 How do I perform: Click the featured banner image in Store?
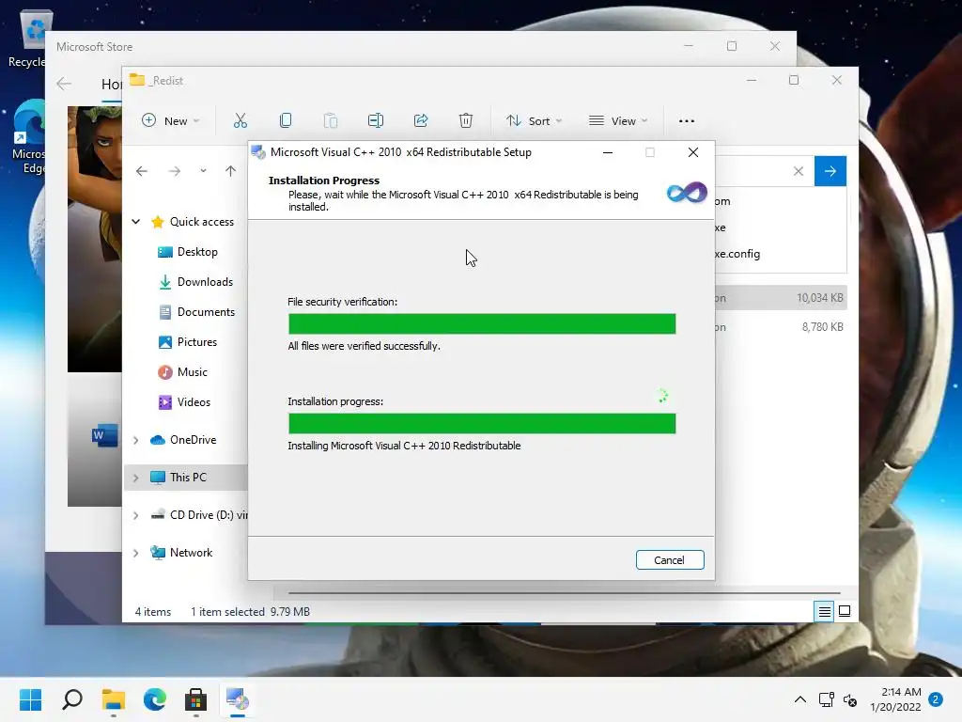pyautogui.click(x=95, y=239)
